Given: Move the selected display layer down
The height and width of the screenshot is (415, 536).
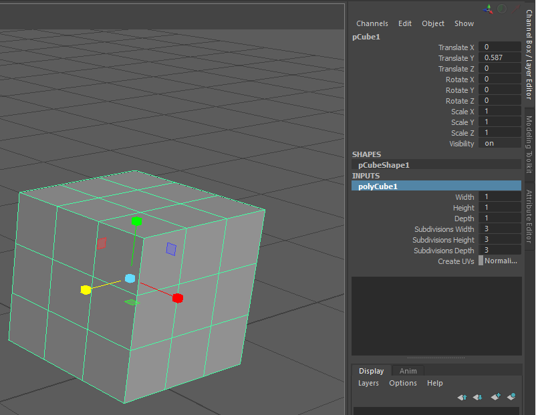Looking at the screenshot, I should pos(477,397).
